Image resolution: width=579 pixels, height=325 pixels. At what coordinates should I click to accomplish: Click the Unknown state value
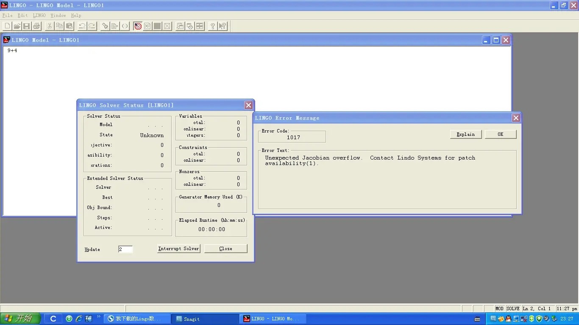pos(152,135)
